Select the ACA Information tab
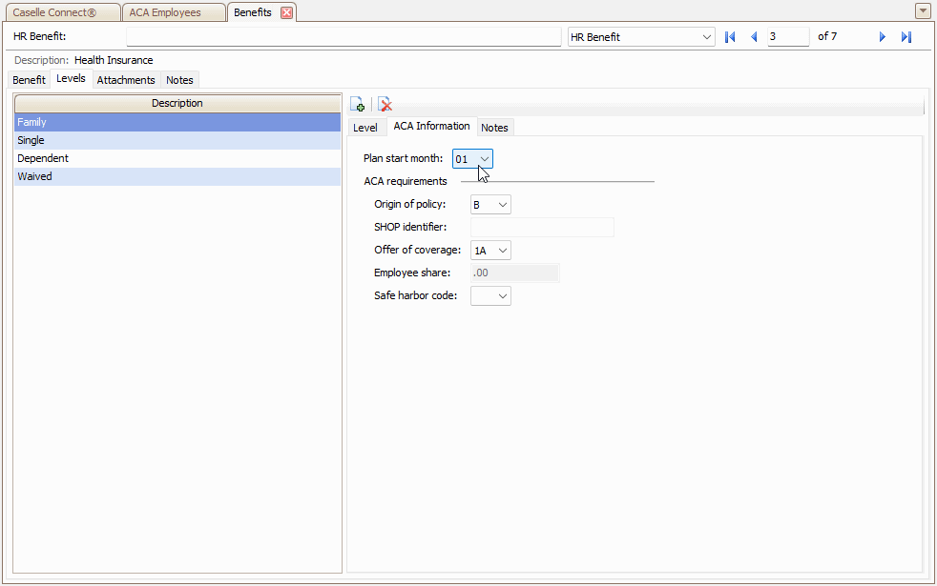The width and height of the screenshot is (937, 586). [431, 127]
